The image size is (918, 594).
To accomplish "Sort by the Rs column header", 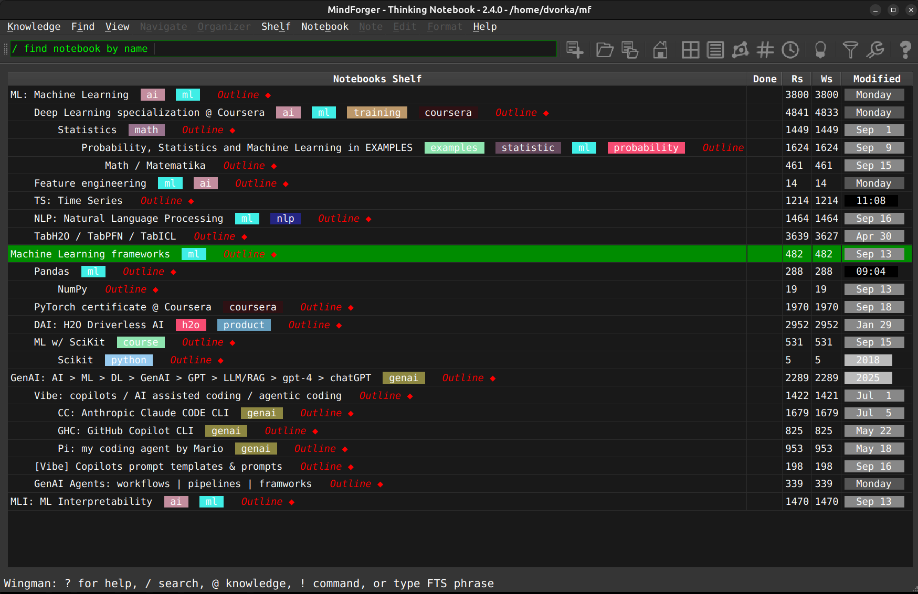I will 797,79.
